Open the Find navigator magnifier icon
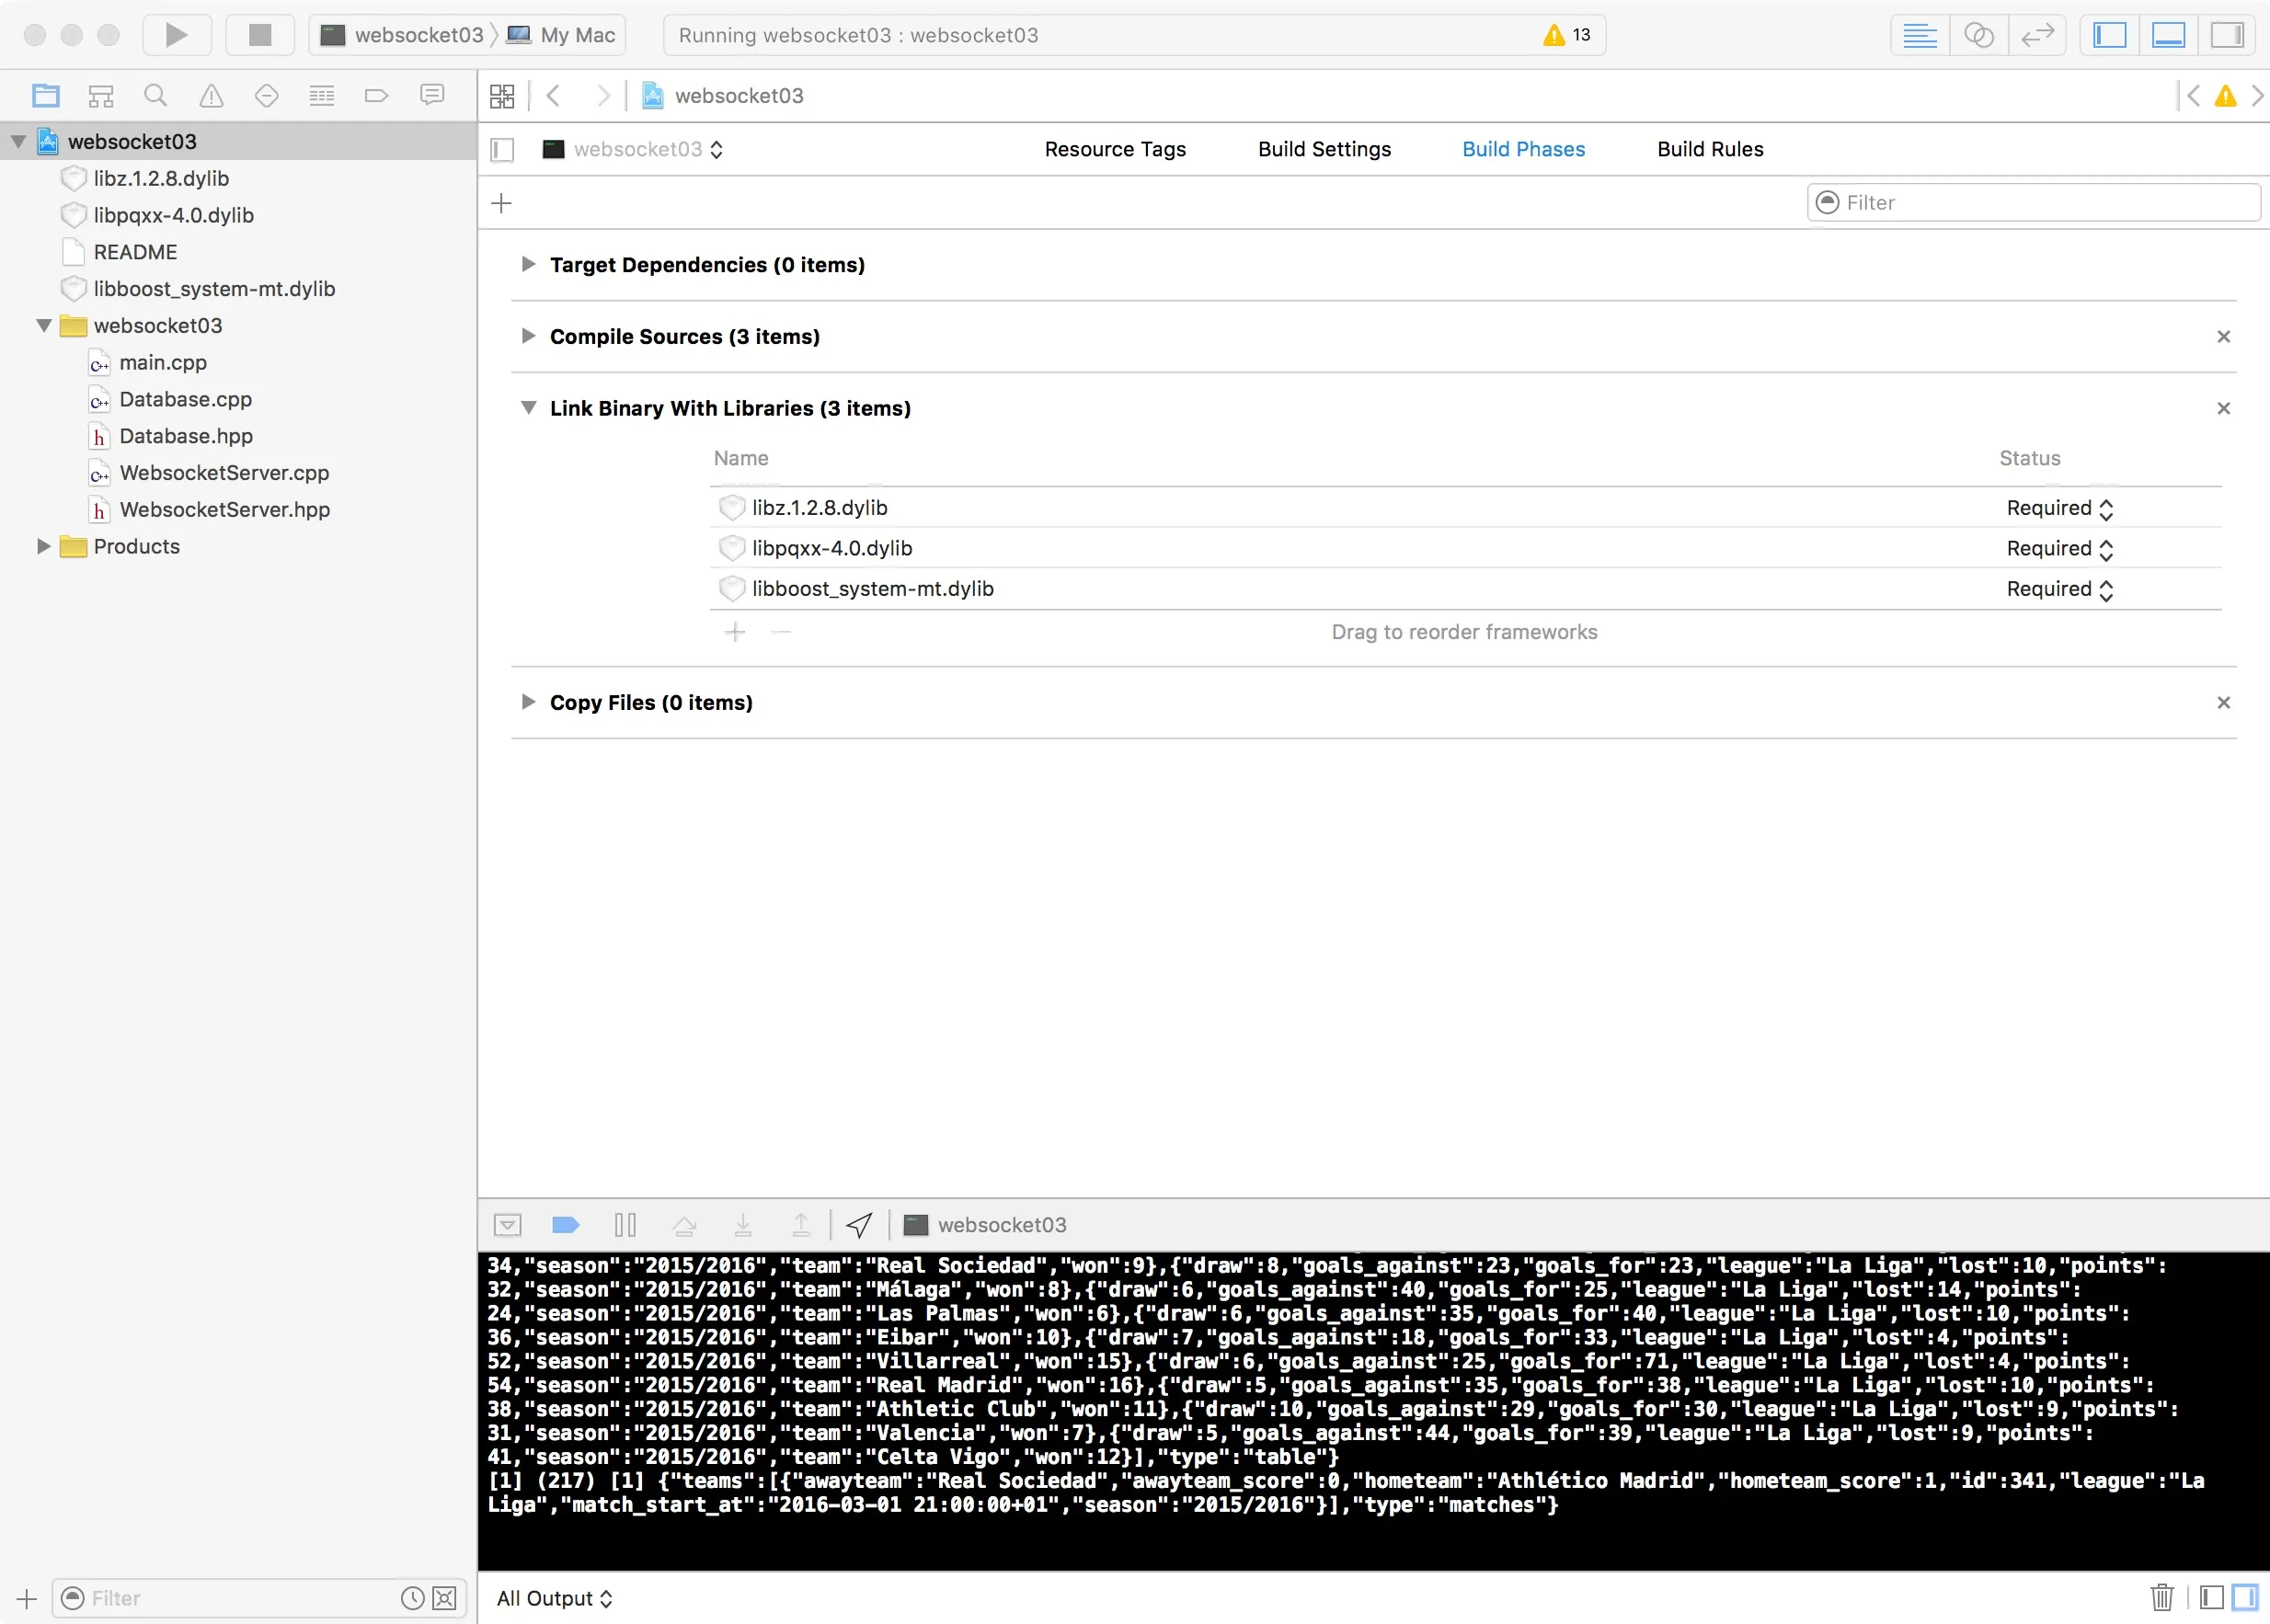The height and width of the screenshot is (1624, 2270). pos(155,96)
